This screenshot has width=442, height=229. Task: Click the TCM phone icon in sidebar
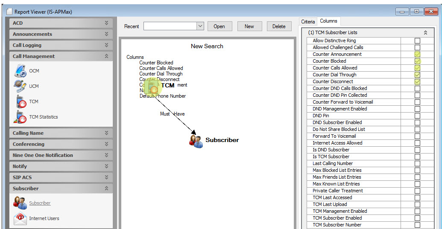point(20,101)
